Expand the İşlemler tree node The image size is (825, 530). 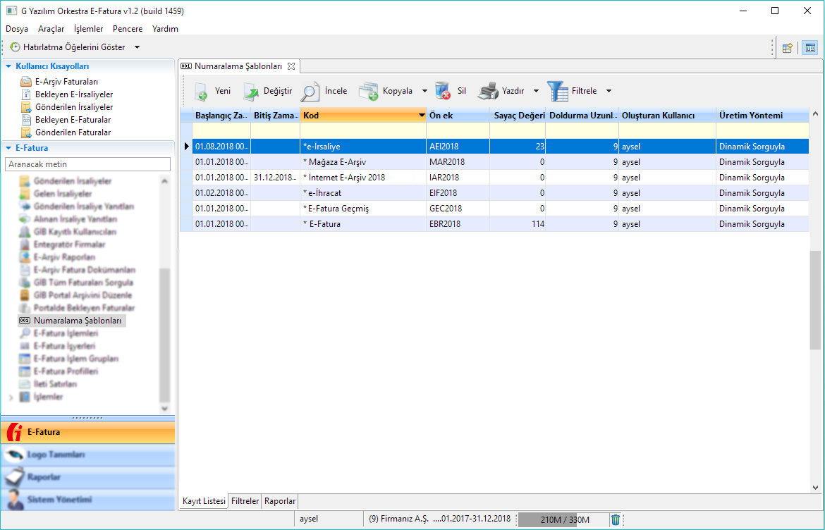[x=11, y=397]
